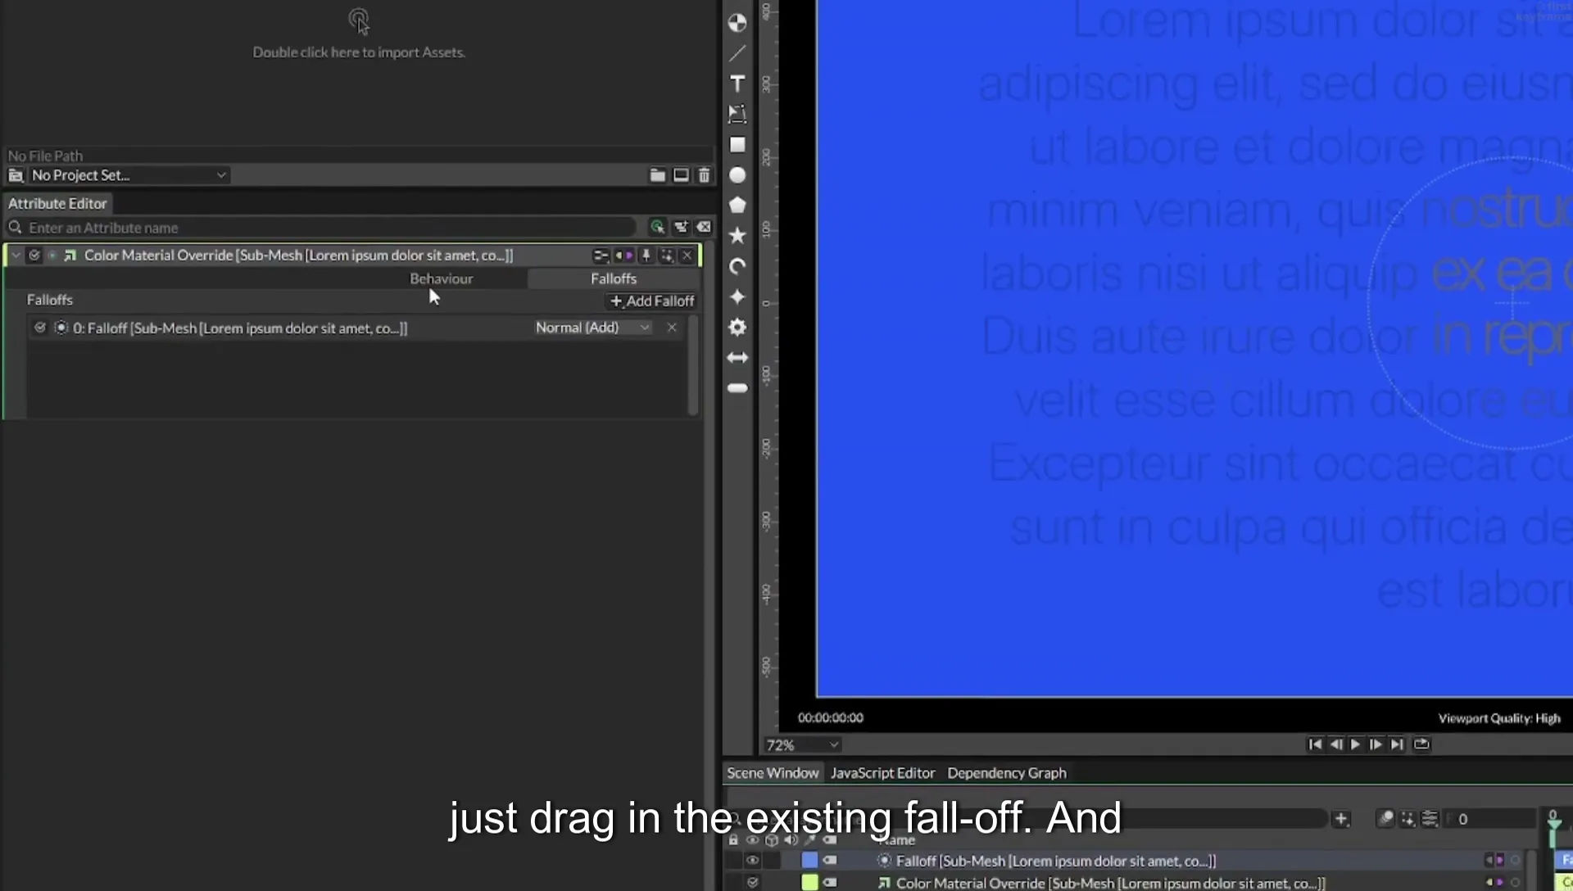Open the JavaScript Editor tab

tap(882, 772)
